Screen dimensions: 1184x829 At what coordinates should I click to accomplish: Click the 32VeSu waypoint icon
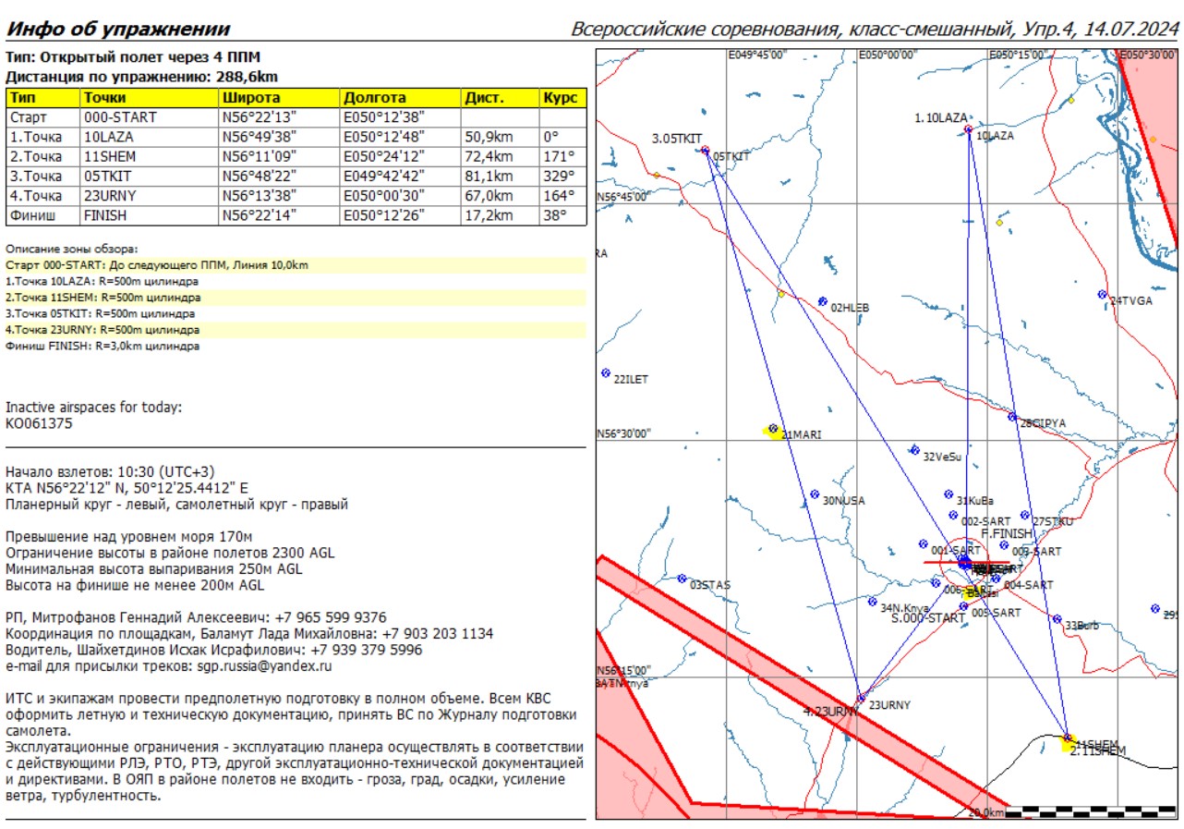[914, 451]
